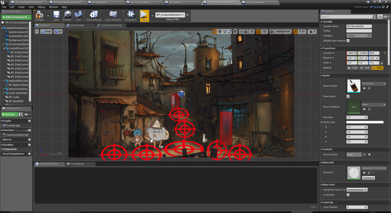Screen dimensions: 391x213
Task: Set Mobility to the first Static option
Action: coord(352,68)
